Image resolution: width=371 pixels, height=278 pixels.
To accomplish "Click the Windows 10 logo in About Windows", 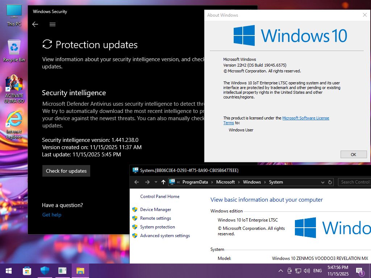I will point(290,35).
